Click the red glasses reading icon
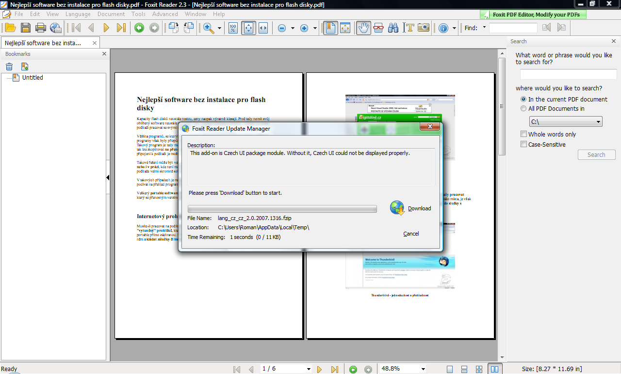 378,28
